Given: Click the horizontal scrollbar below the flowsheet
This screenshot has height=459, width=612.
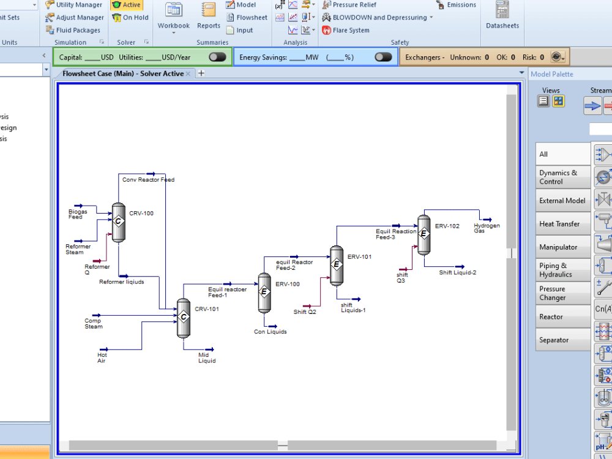Looking at the screenshot, I should click(x=282, y=446).
